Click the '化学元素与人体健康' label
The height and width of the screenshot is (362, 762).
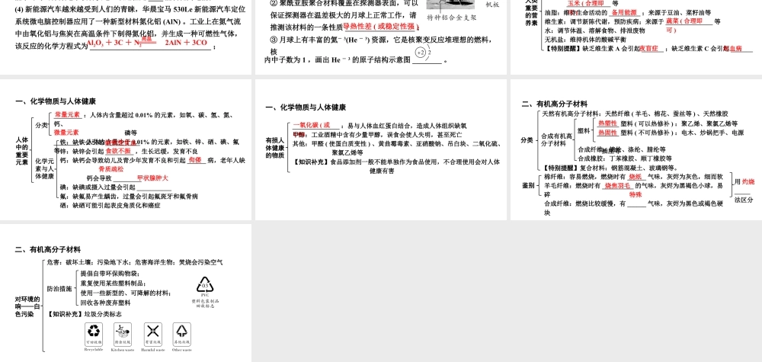coord(45,168)
